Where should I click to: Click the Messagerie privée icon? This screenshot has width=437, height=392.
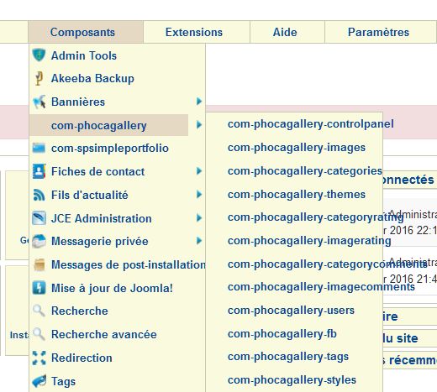pos(39,241)
